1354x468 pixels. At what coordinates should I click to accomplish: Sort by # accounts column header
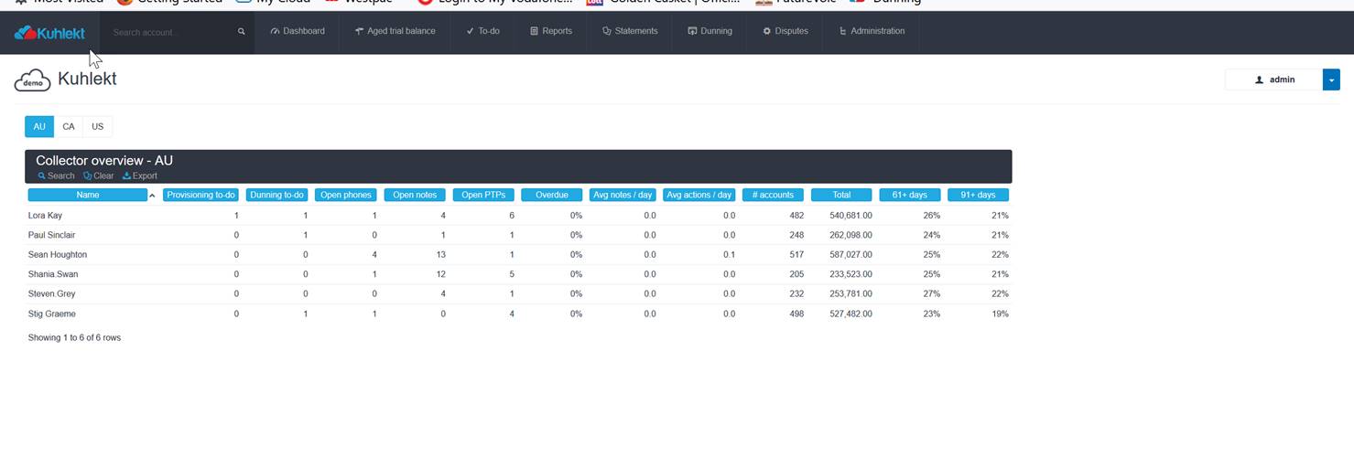click(773, 195)
